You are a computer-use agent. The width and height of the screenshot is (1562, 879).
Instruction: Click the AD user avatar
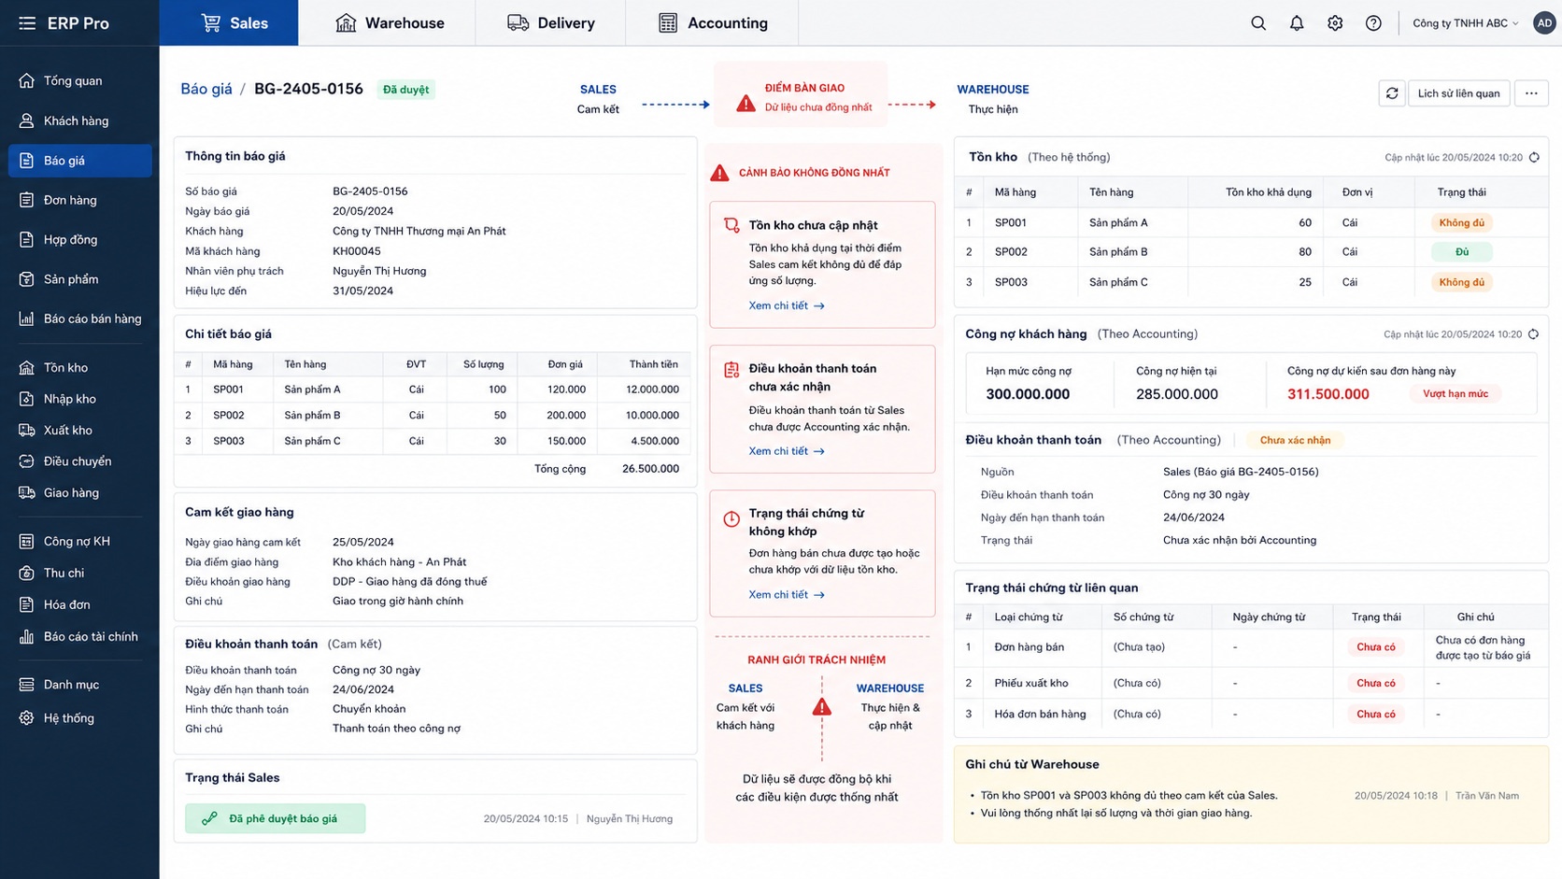coord(1544,23)
